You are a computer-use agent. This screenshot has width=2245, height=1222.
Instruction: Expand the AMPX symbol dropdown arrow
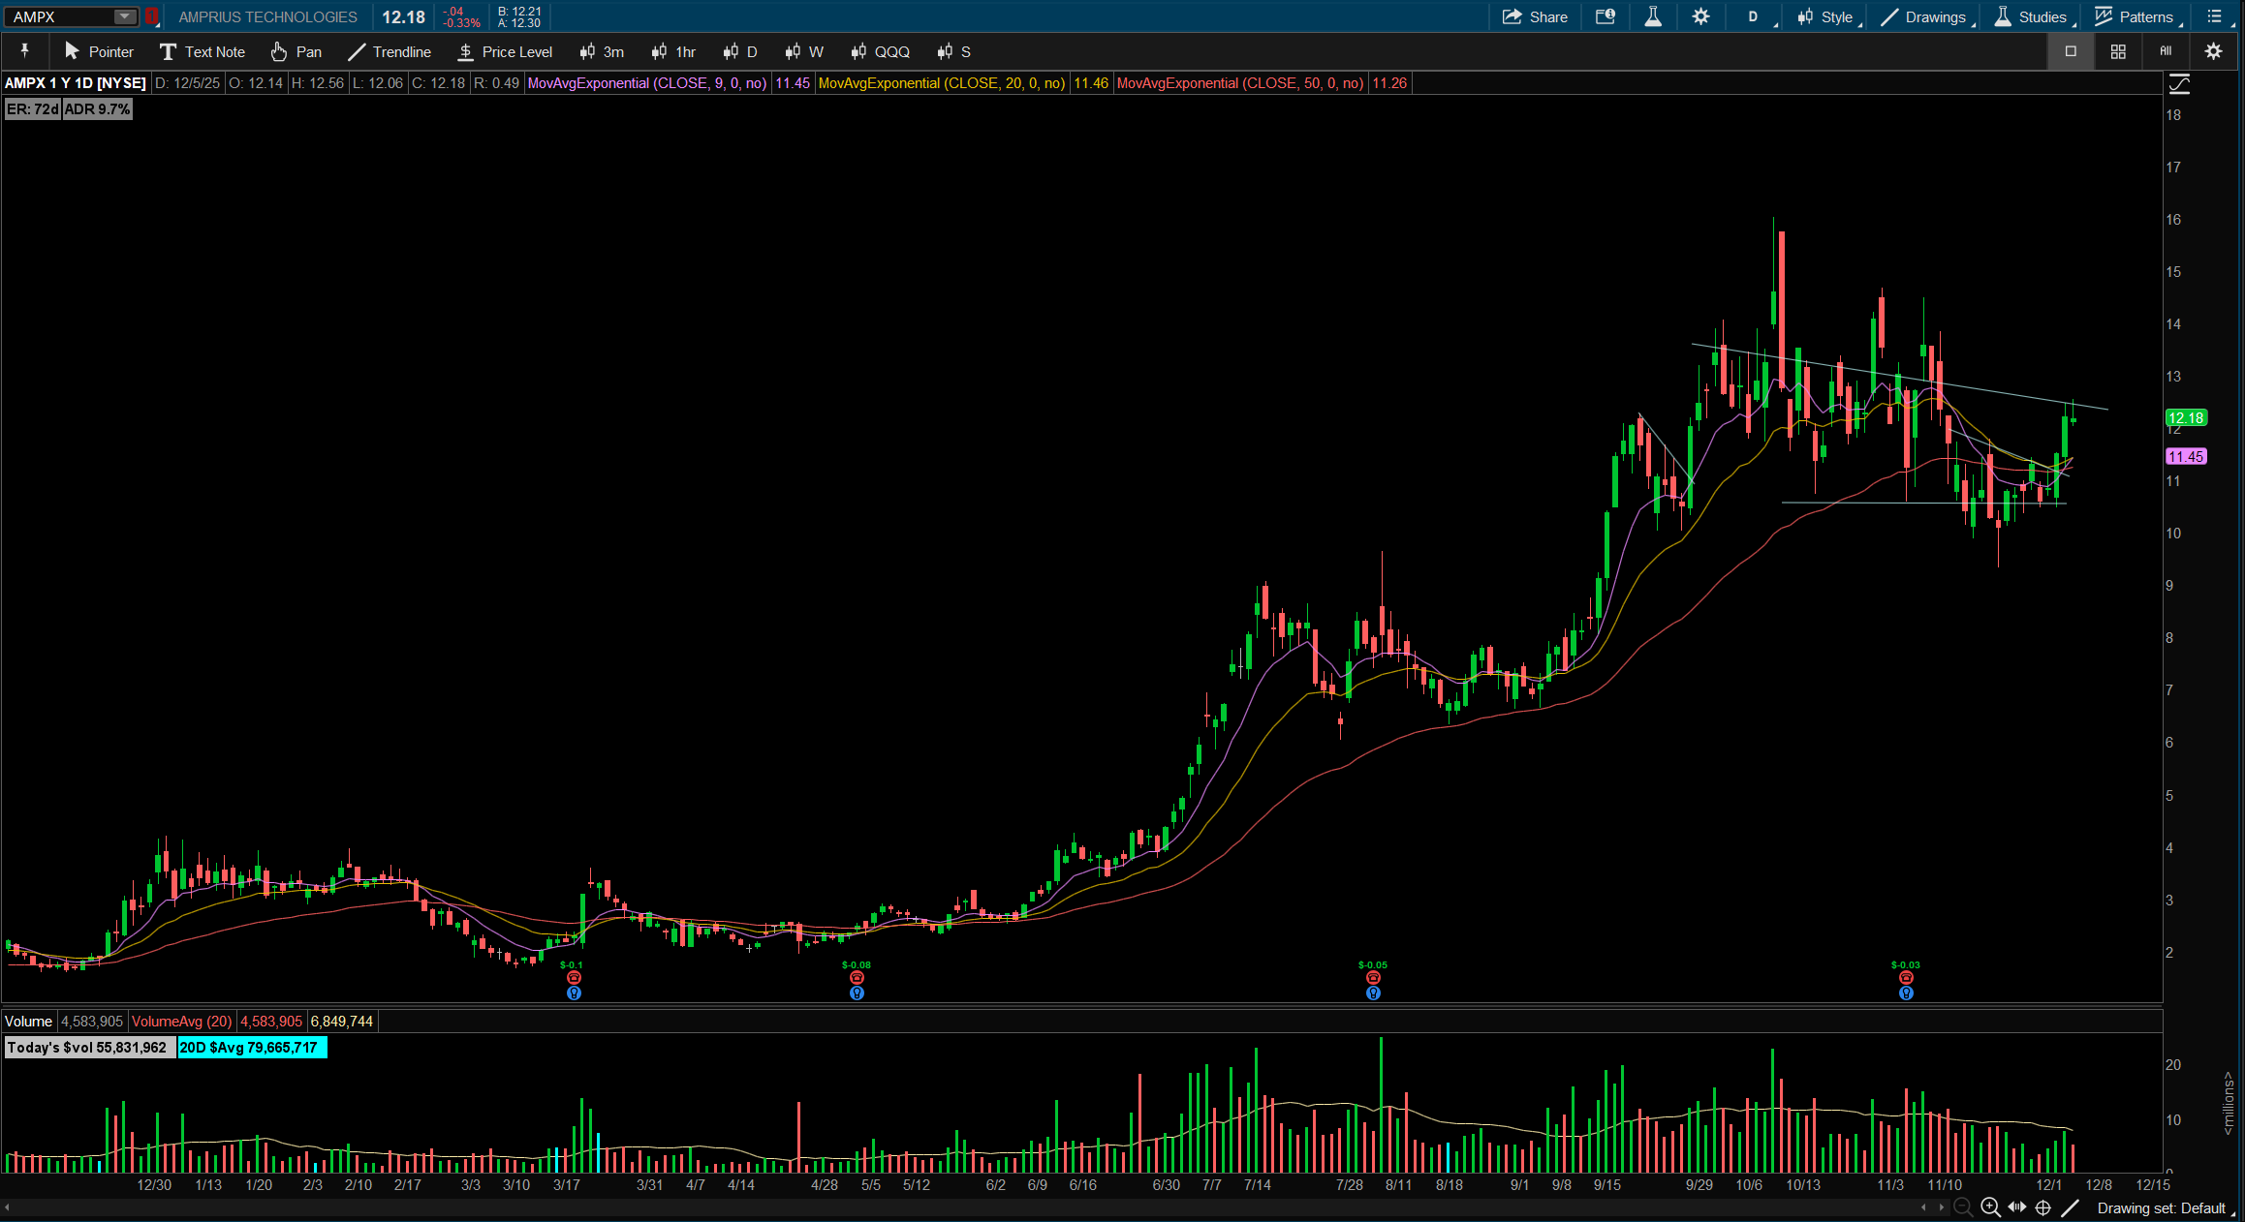click(124, 16)
